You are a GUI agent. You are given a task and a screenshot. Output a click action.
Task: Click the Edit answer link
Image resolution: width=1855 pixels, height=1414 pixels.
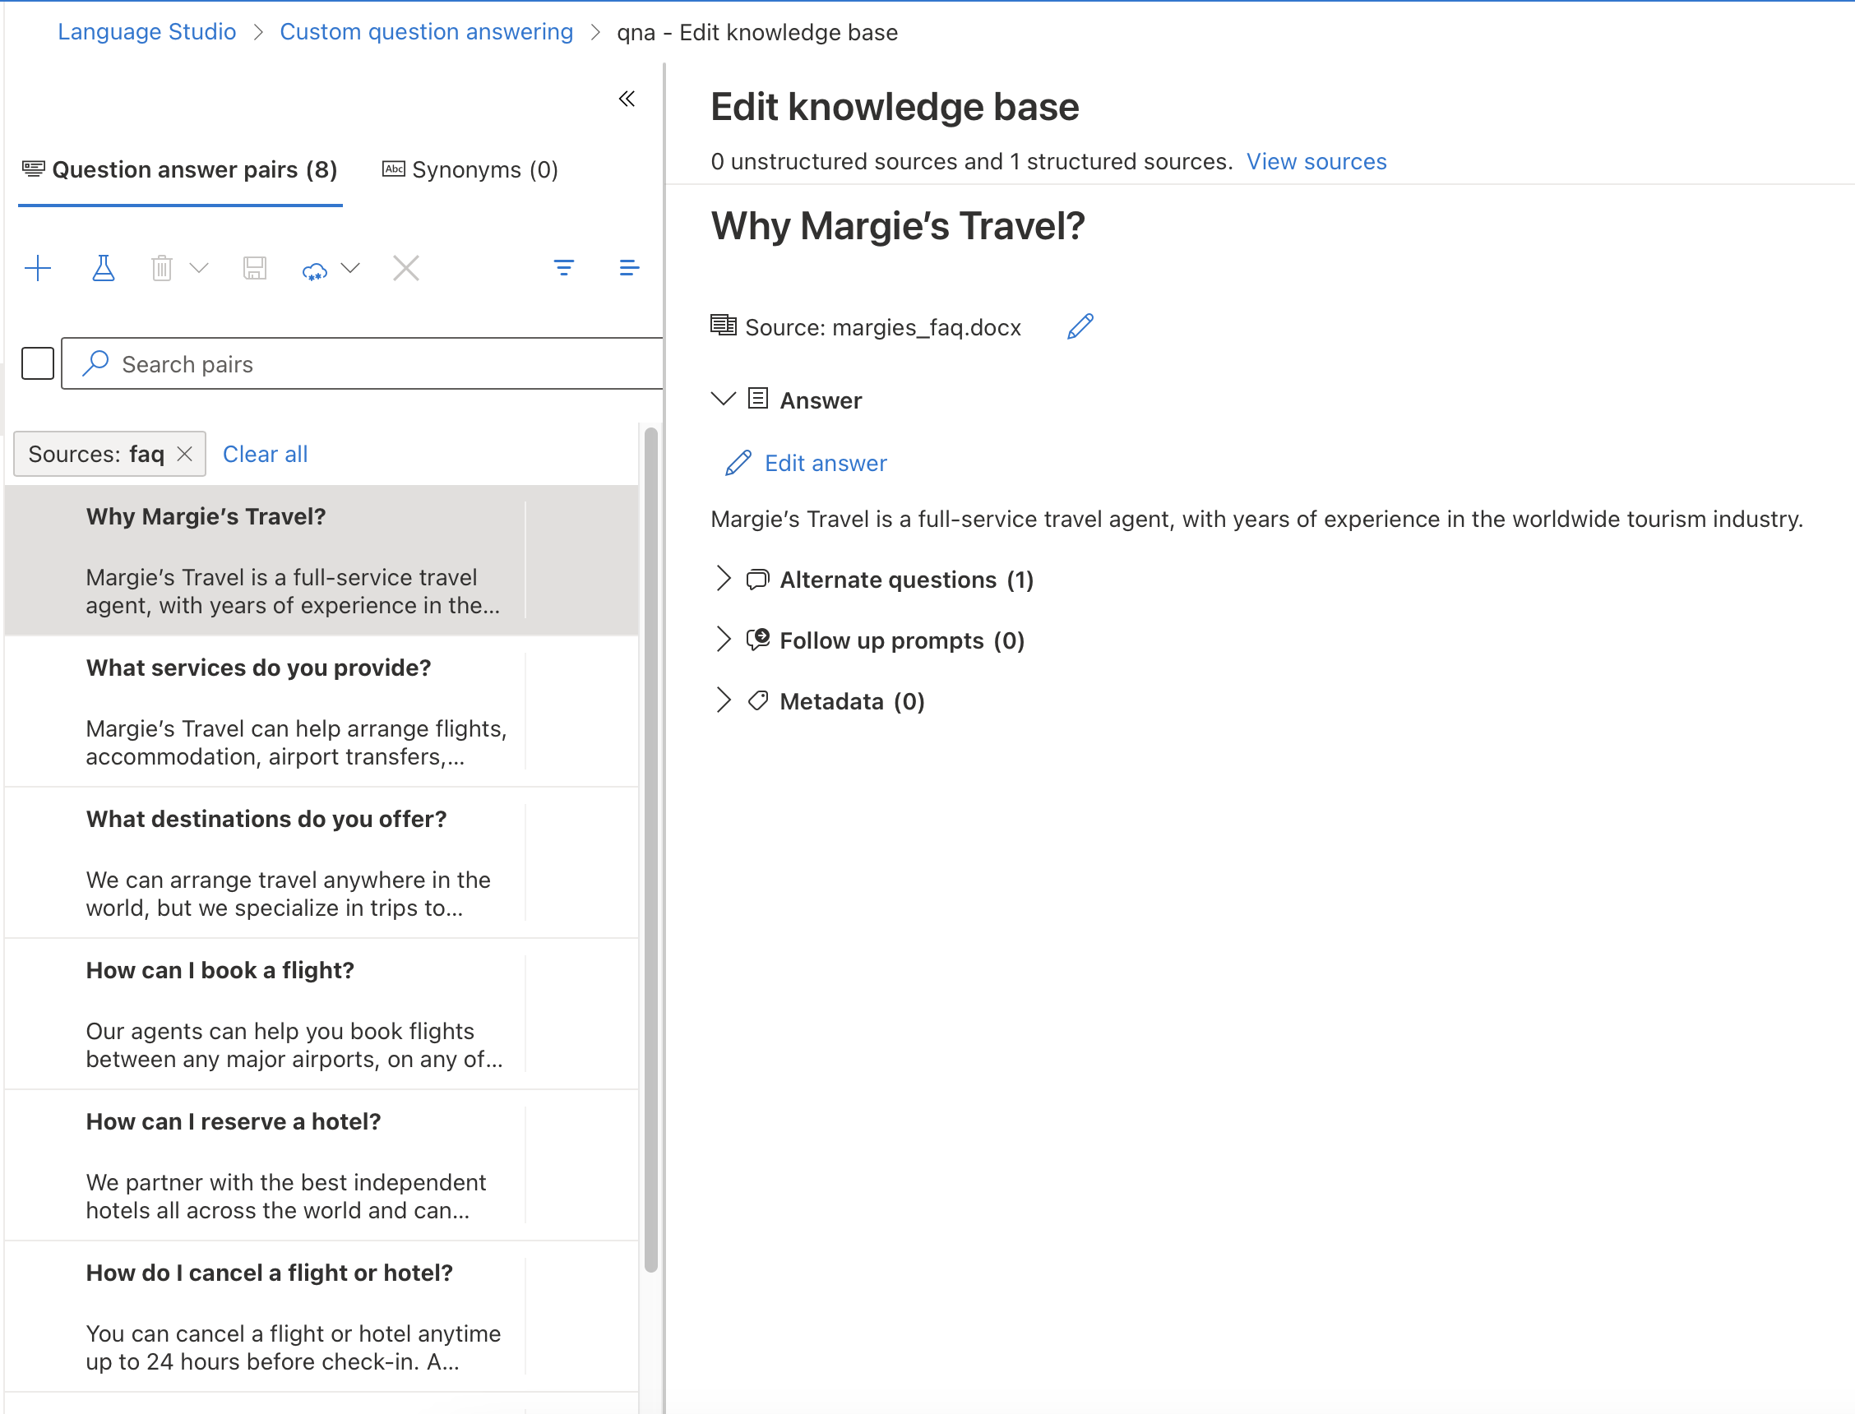(x=824, y=463)
